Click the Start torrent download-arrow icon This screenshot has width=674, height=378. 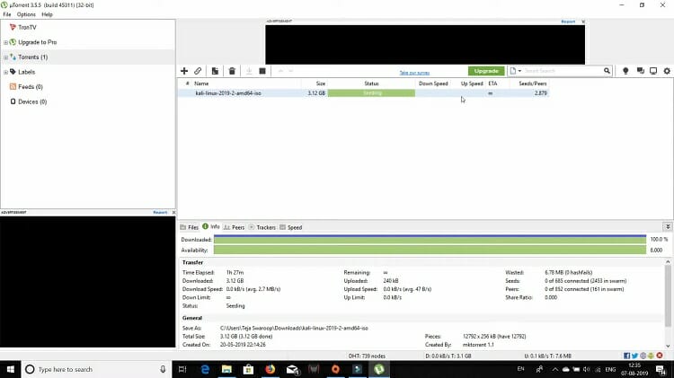point(249,71)
